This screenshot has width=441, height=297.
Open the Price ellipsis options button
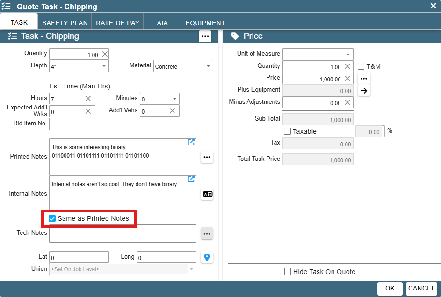[x=364, y=79]
